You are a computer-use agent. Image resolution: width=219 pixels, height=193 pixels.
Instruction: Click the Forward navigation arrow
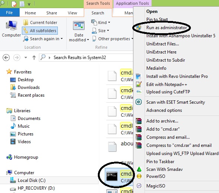point(17,58)
